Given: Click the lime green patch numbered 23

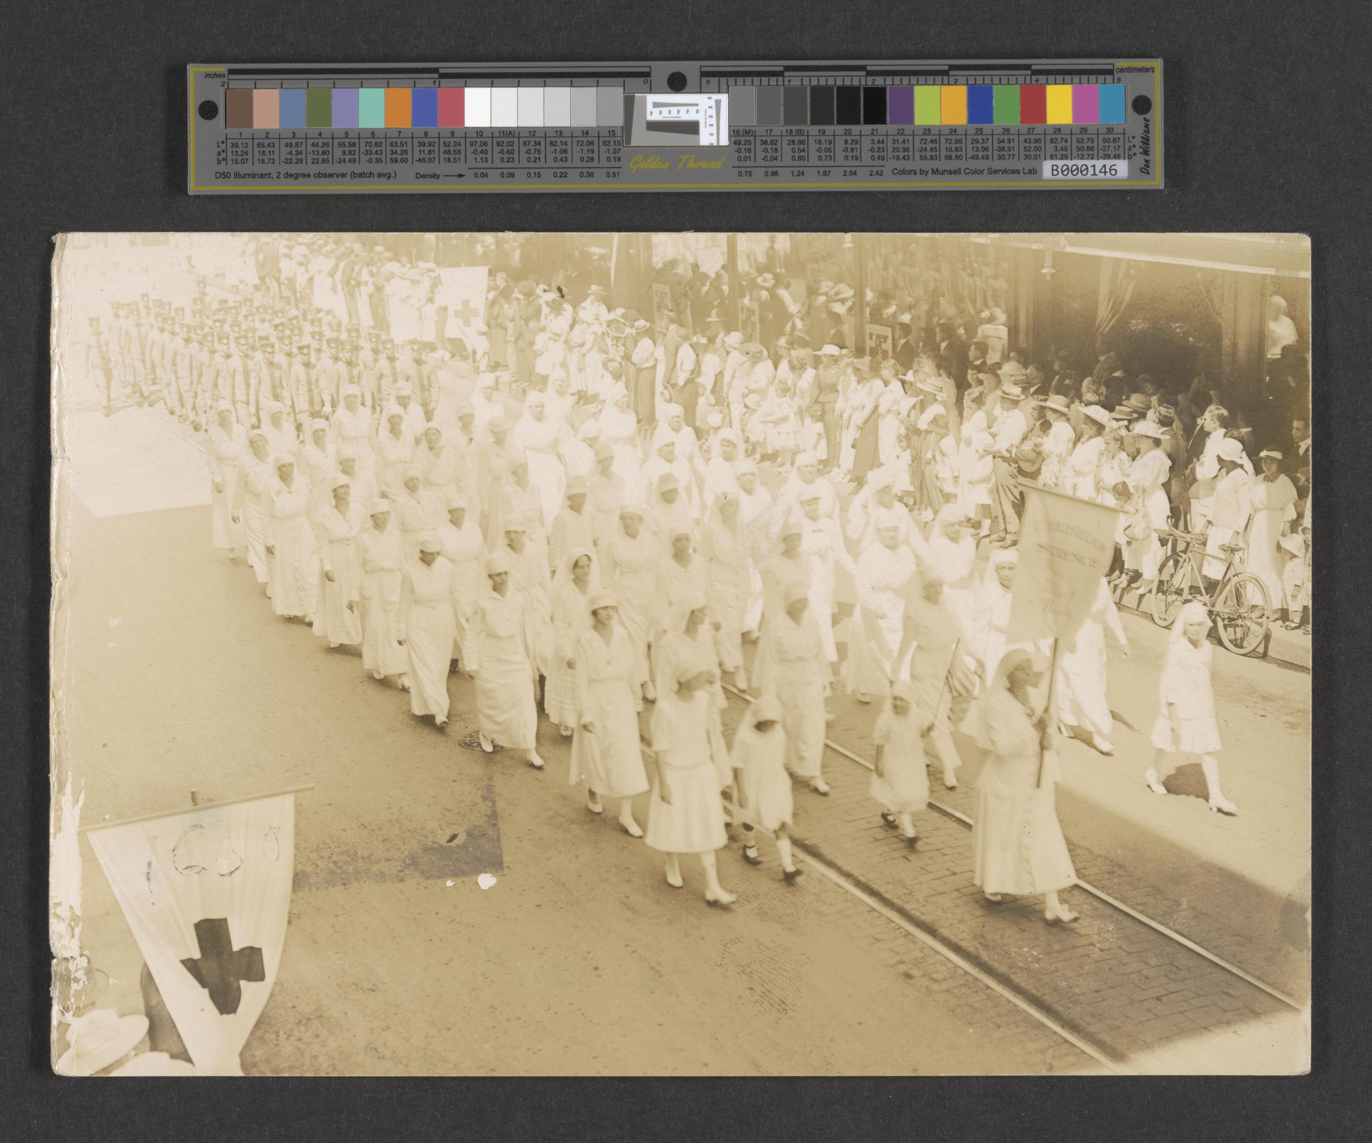Looking at the screenshot, I should [927, 104].
